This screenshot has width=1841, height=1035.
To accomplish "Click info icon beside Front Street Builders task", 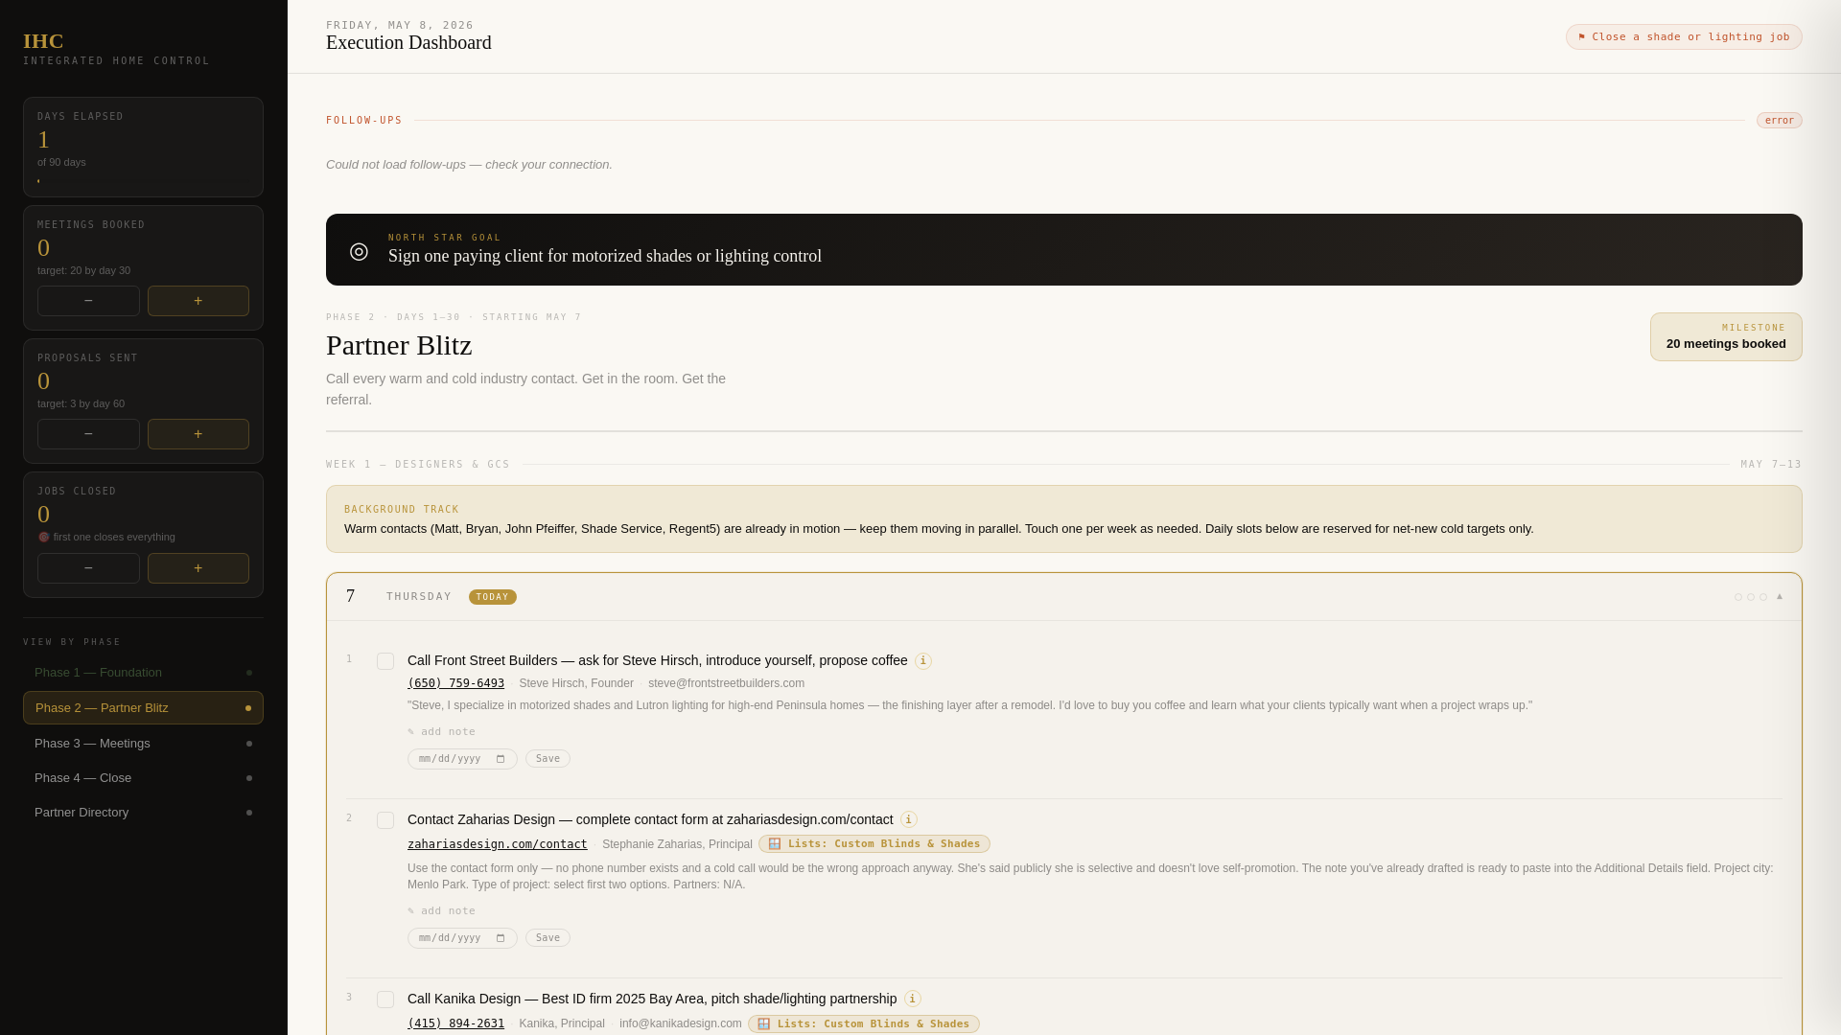I will tap(922, 661).
